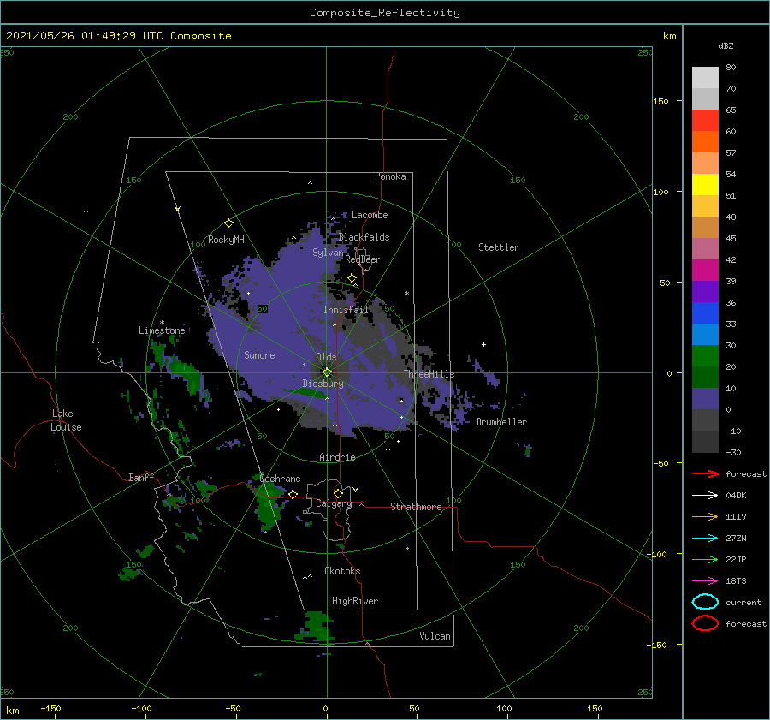Screen dimensions: 770x720
Task: Click the cyan 27ZW arrow icon
Action: pyautogui.click(x=705, y=539)
